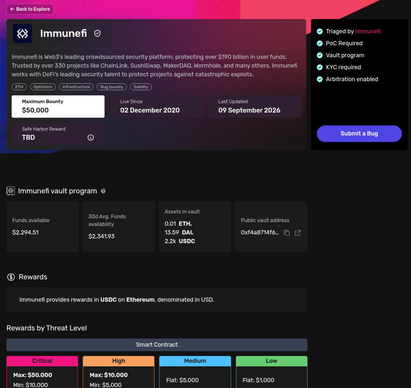Click the 30d average $2,341.93 value
The image size is (411, 388).
click(102, 236)
